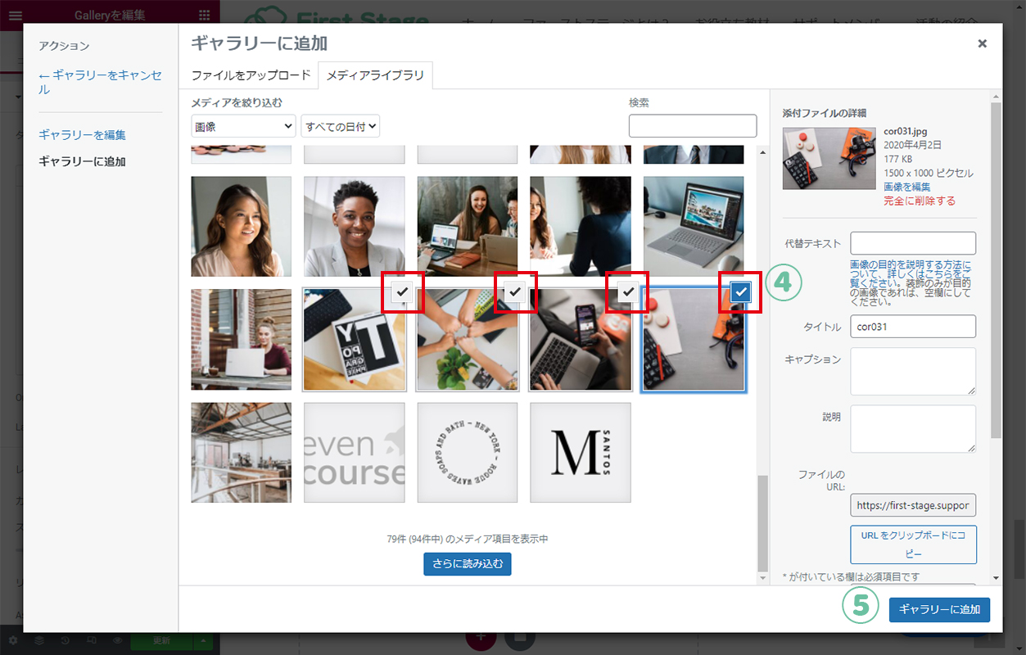The width and height of the screenshot is (1026, 655).
Task: Open the Elementor widgets grid icon
Action: (x=204, y=15)
